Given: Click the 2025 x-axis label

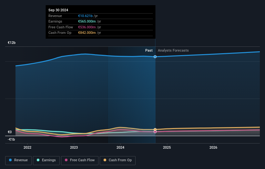Looking at the screenshot, I should [167, 147].
